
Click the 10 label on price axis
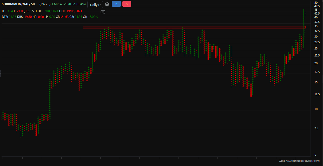coord(316,109)
